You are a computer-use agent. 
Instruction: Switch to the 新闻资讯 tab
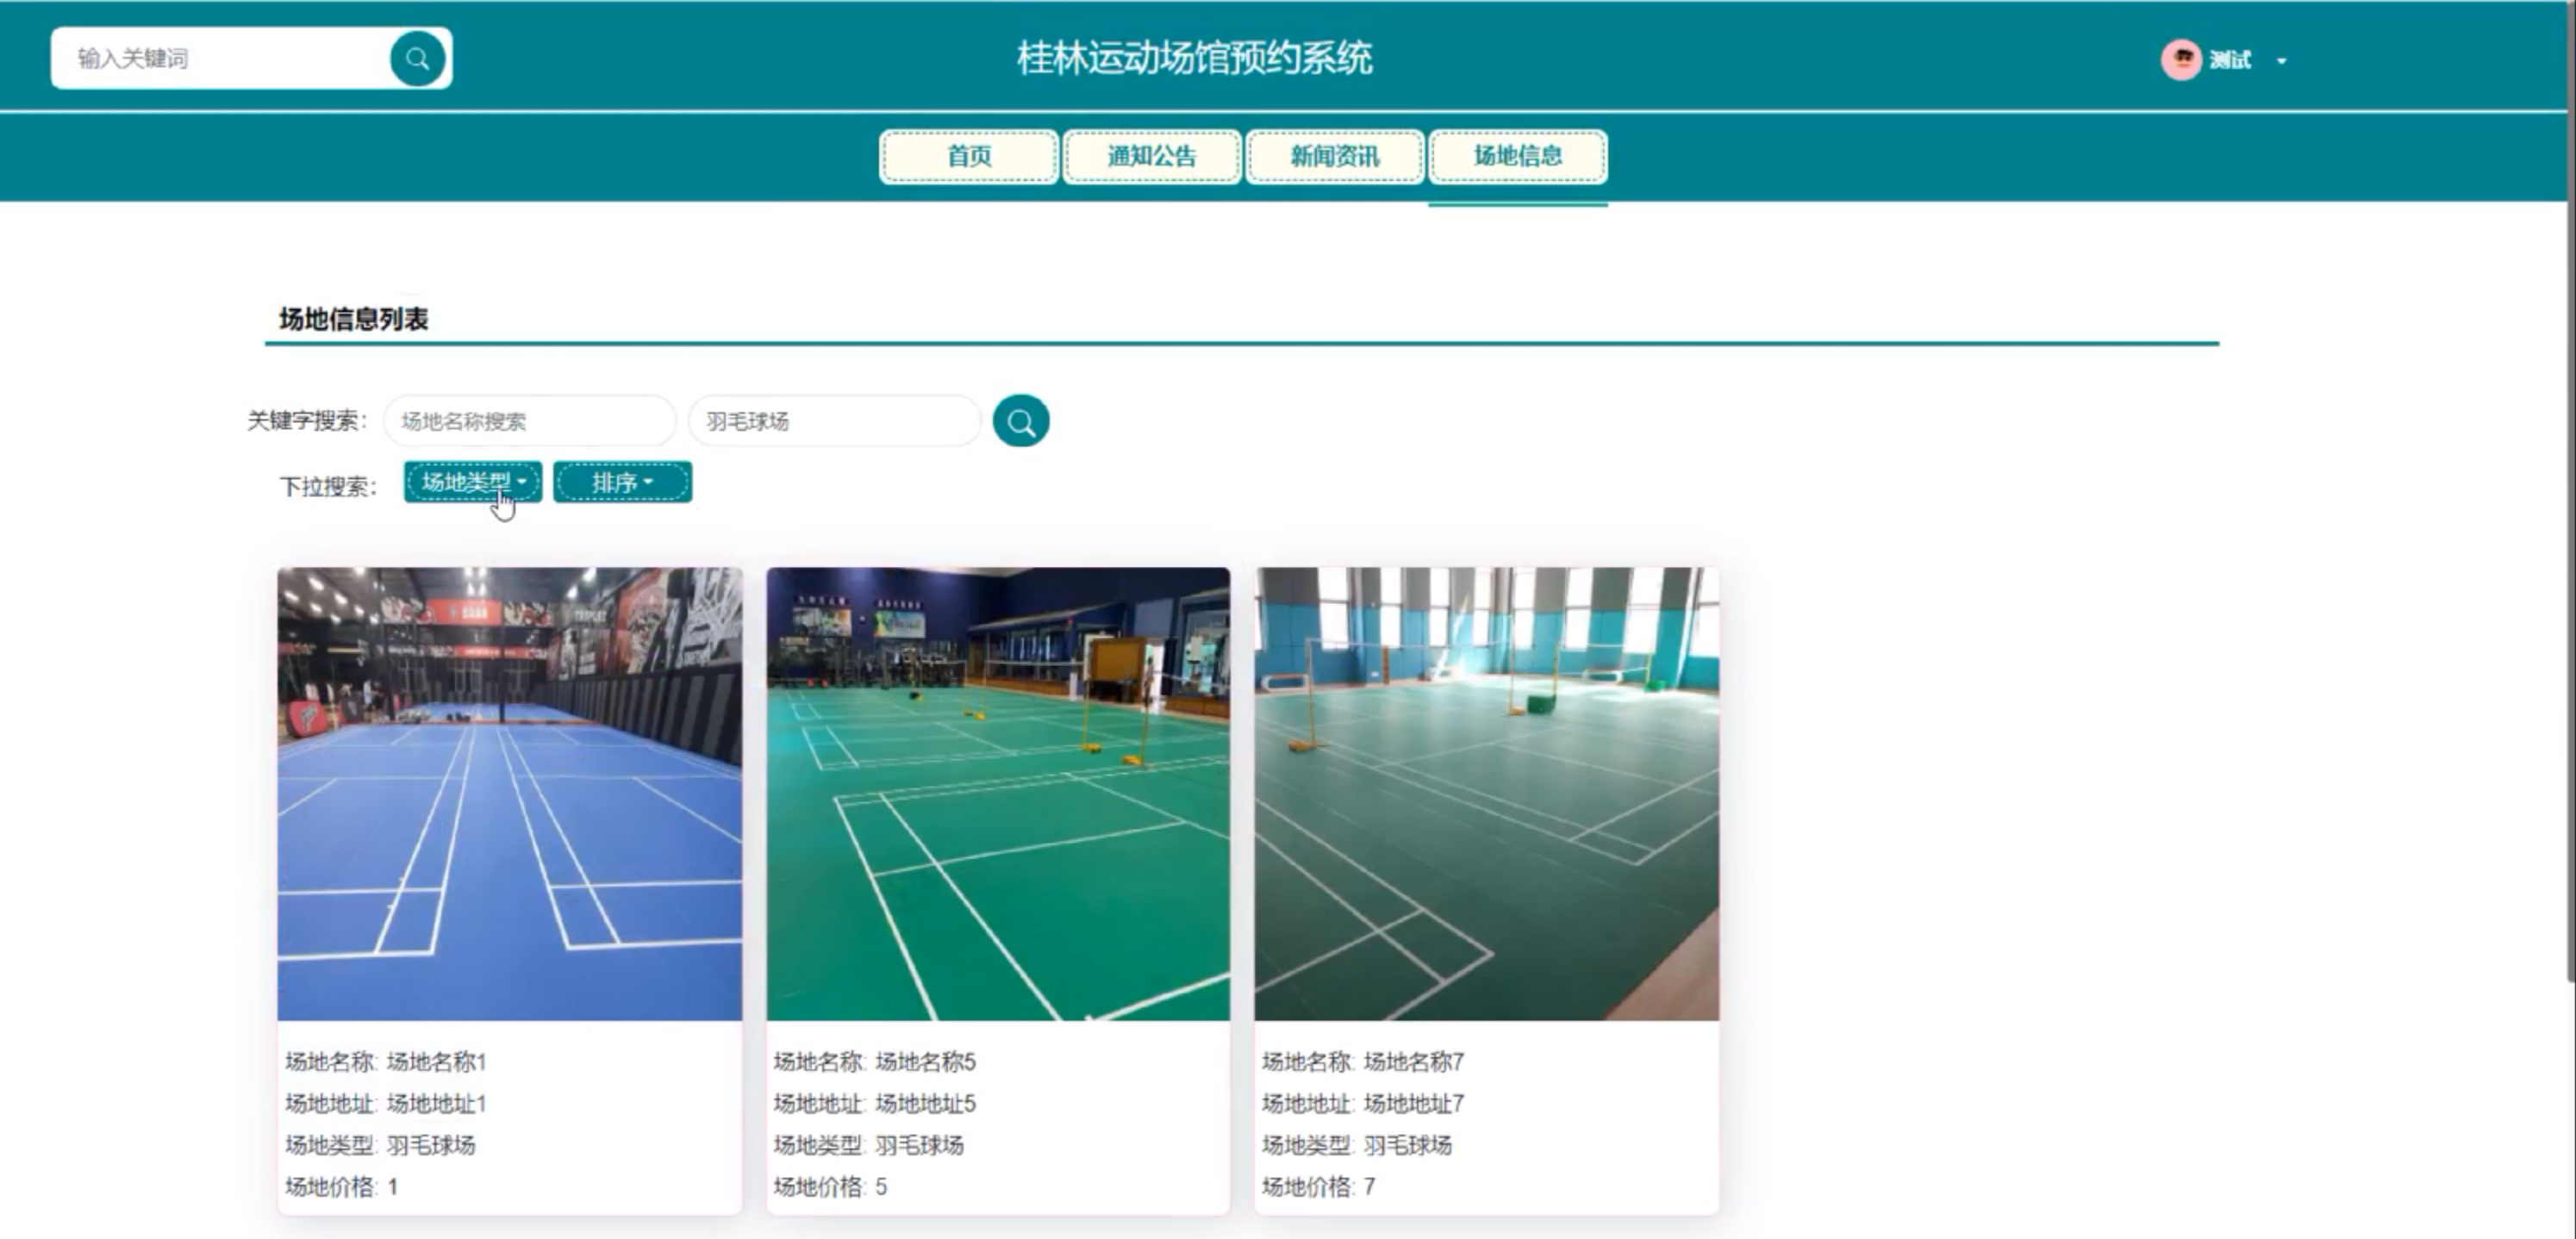(1334, 157)
